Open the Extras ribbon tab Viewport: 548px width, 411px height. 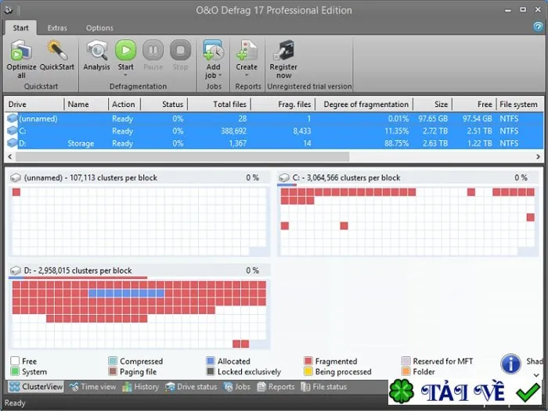(x=57, y=28)
